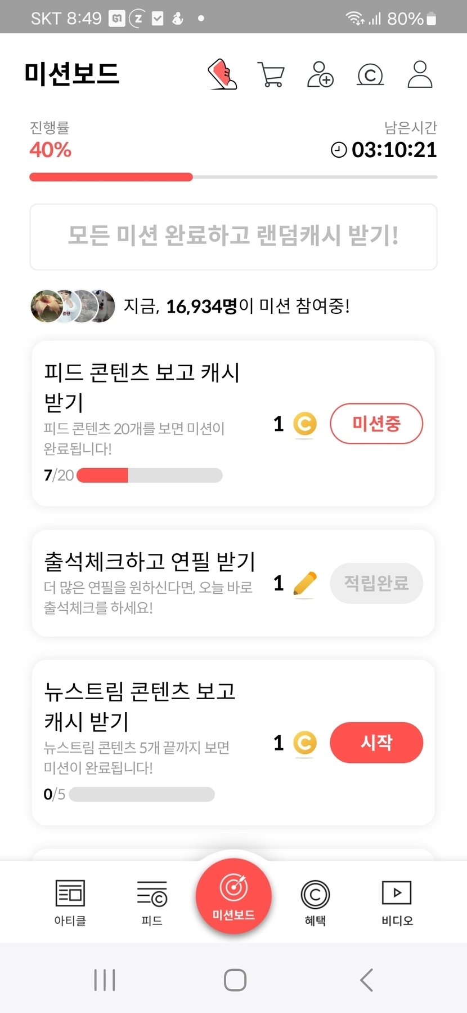Open the cash coin icon in header

point(370,74)
